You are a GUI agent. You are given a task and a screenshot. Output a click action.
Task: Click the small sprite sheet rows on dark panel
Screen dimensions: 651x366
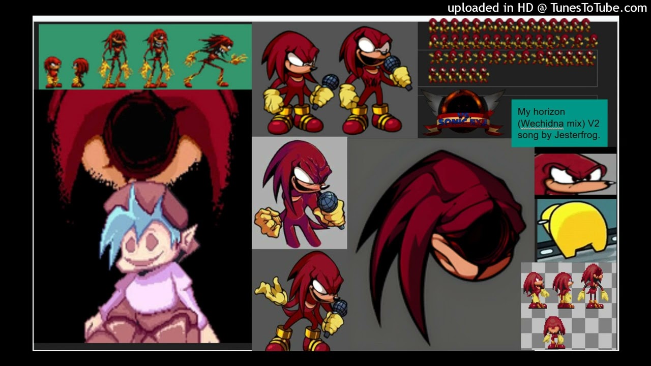[x=513, y=50]
